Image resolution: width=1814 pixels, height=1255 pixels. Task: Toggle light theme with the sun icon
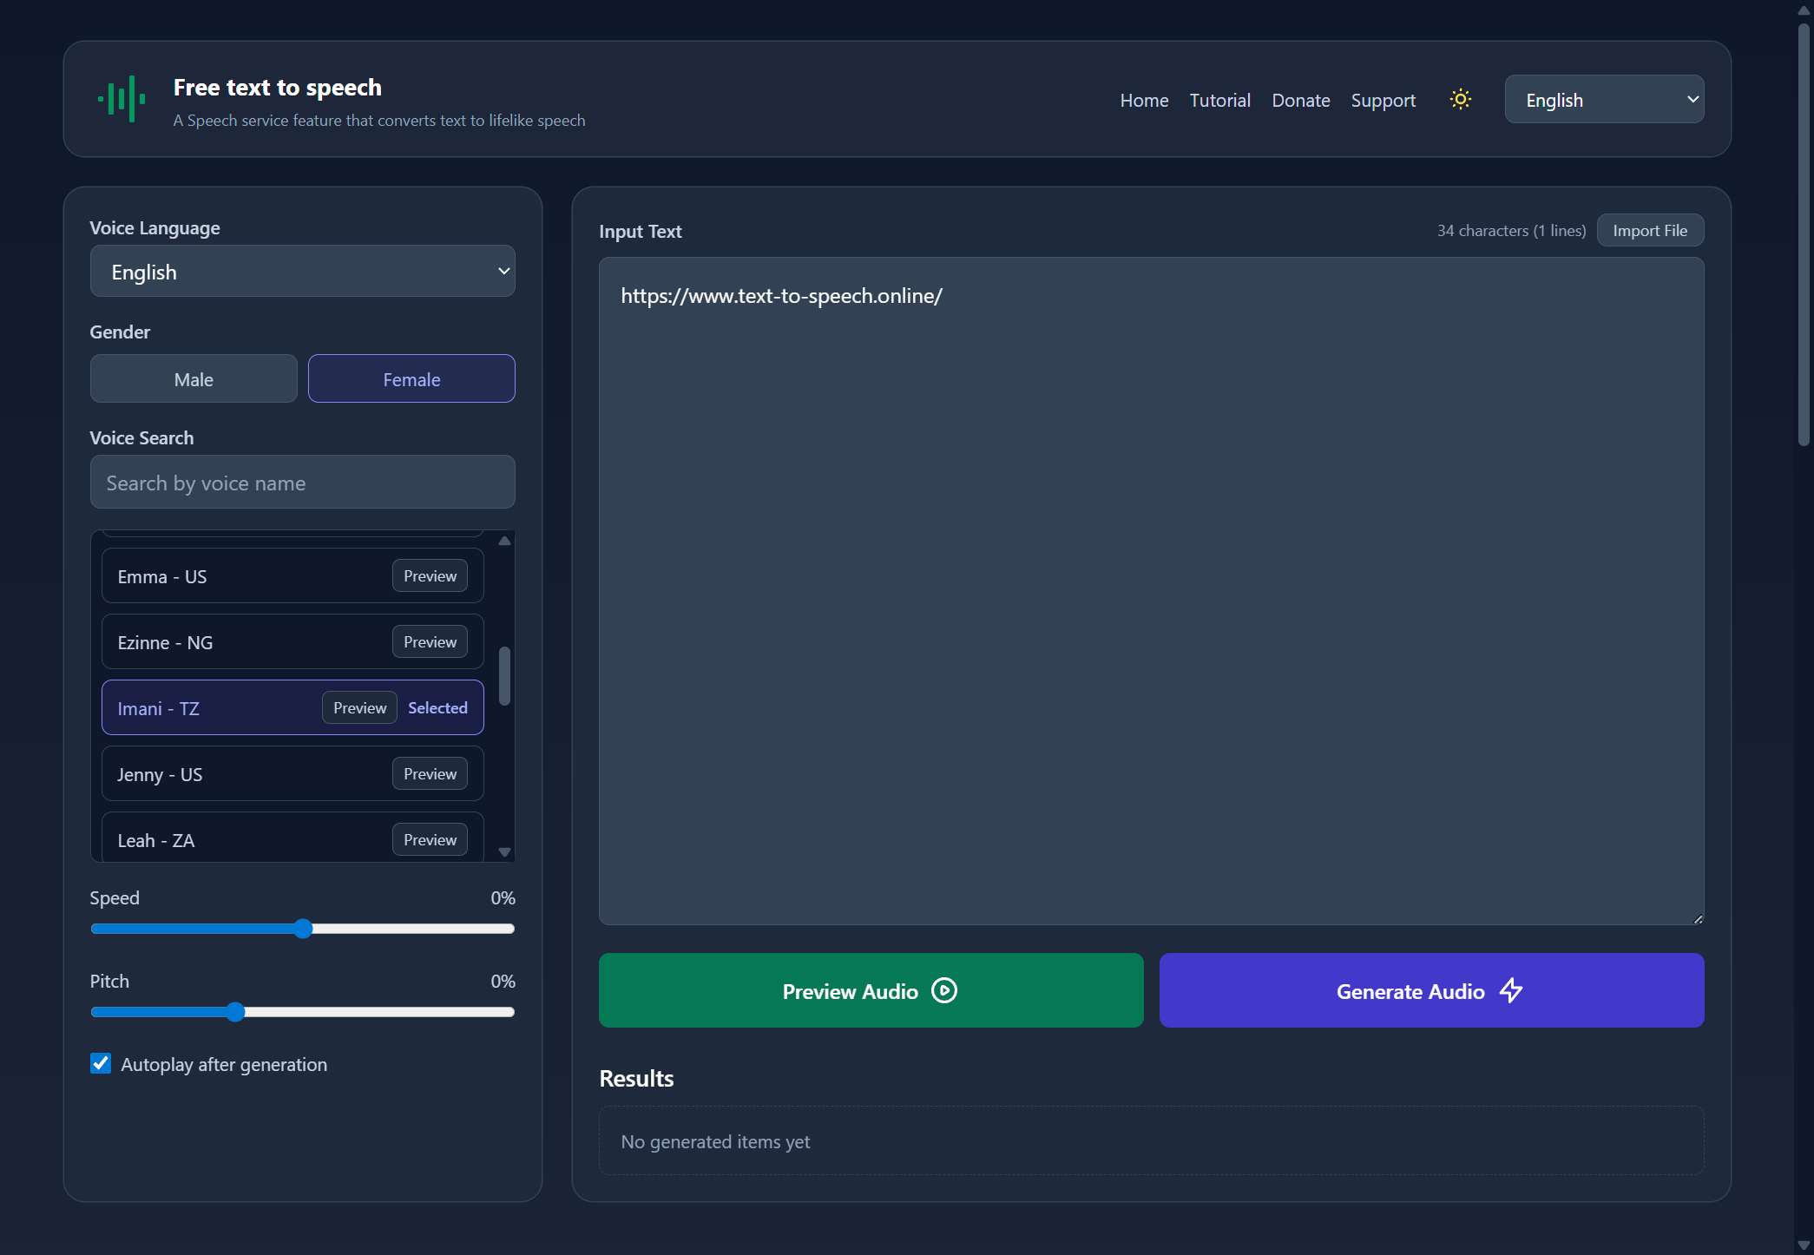point(1461,99)
